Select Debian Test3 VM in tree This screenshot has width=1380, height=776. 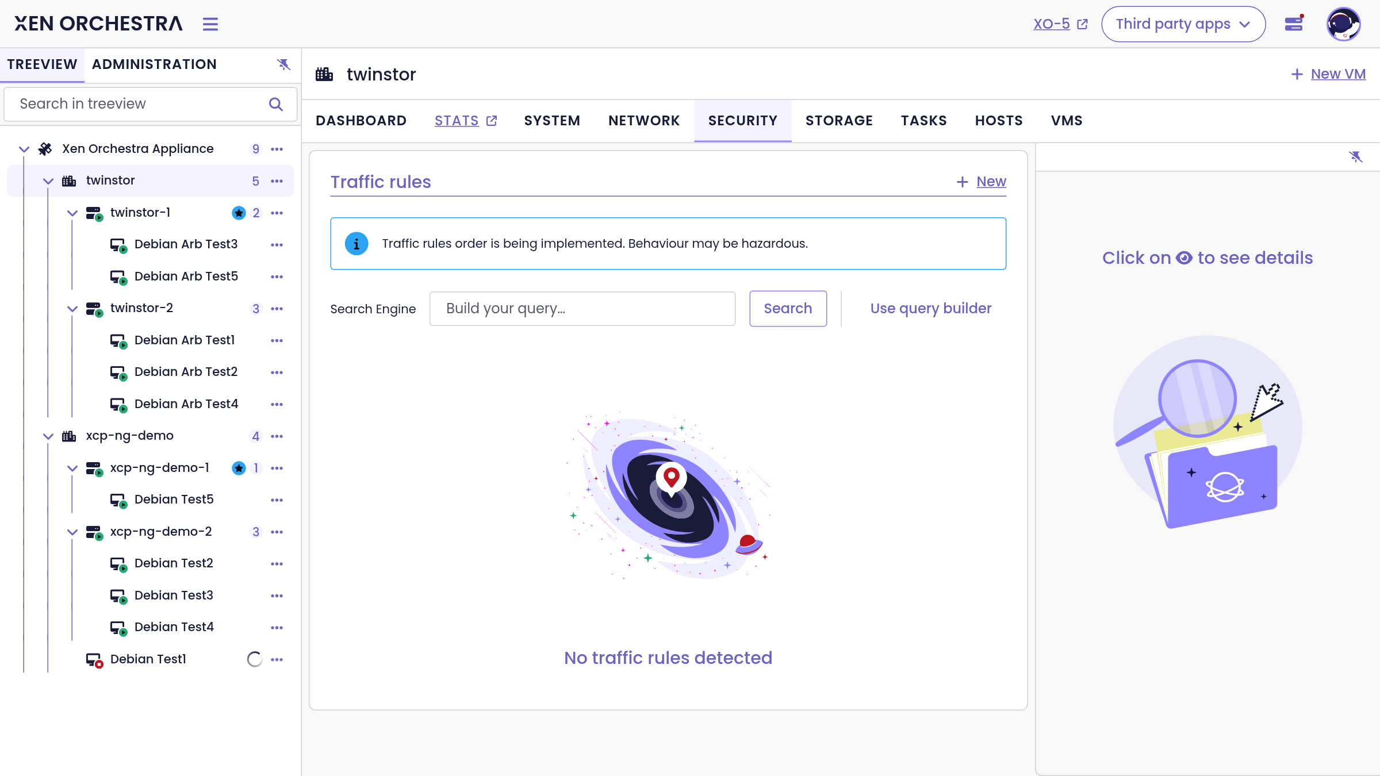174,596
